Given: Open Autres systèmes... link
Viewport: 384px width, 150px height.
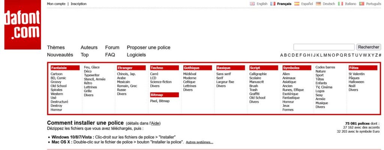Looking at the screenshot, I should tap(199, 142).
